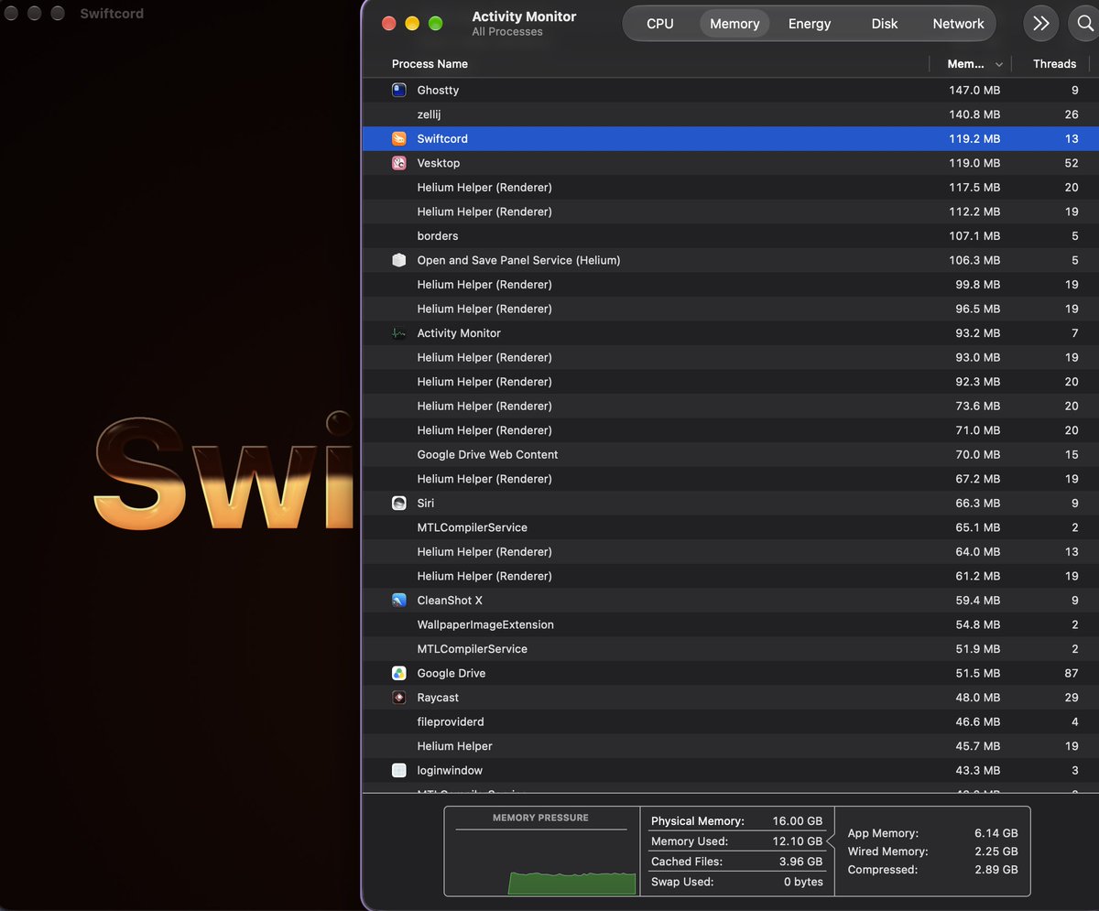
Task: Toggle sort direction arrow on Memory column
Action: [x=999, y=64]
